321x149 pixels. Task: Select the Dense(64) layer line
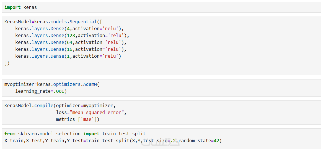[71, 42]
